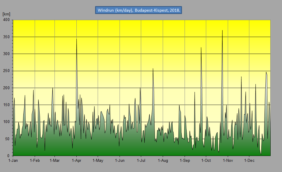Click the 1-Dec date label
The image size is (282, 172).
coord(249,161)
